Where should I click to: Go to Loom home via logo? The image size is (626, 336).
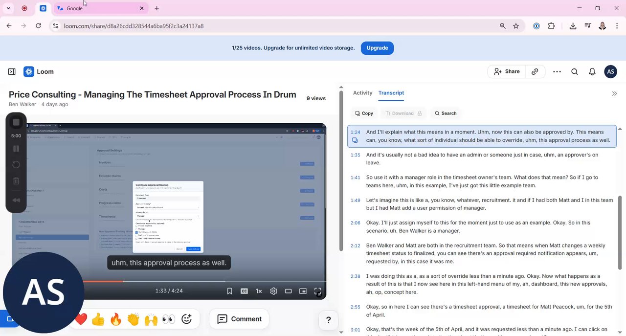pos(39,71)
